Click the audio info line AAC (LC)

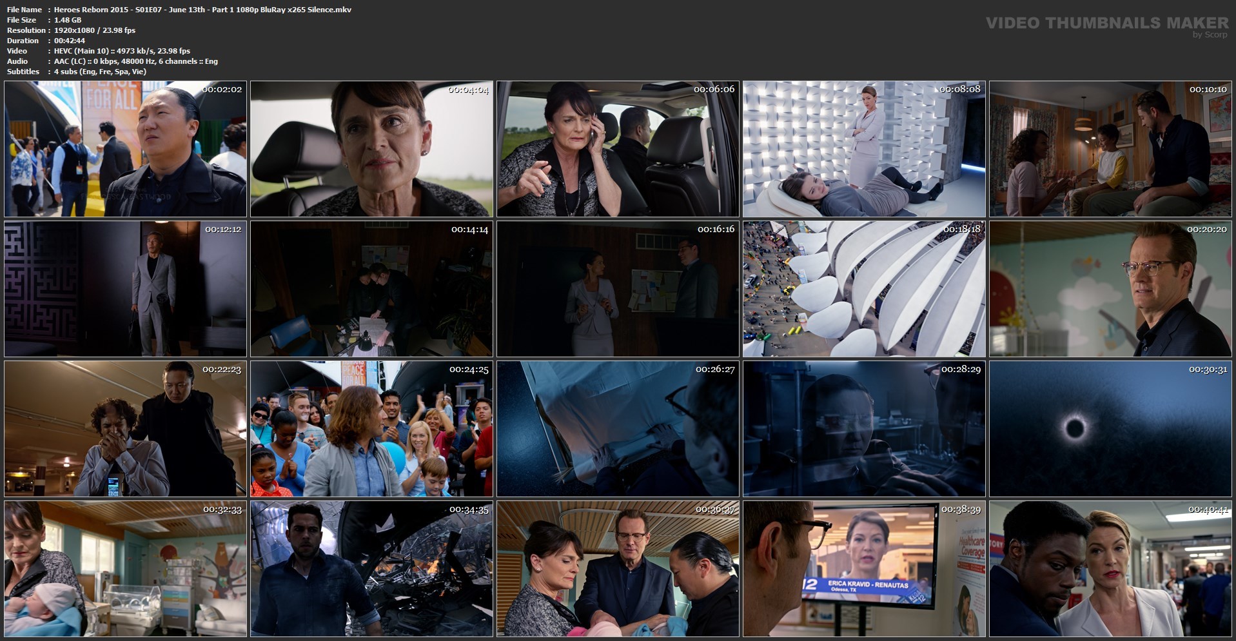(x=136, y=61)
